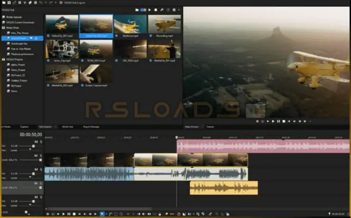
Task: Select the Selection edit tool in timeline toolbar
Action: [x=116, y=214]
